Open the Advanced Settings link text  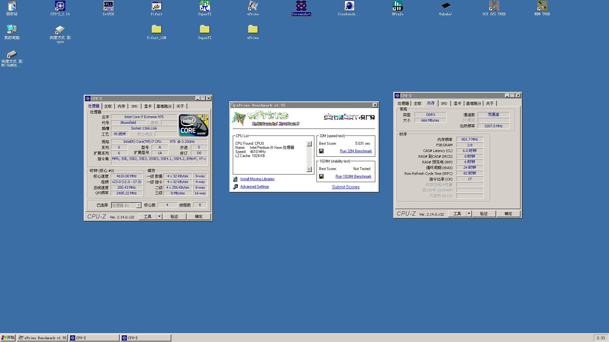click(255, 187)
